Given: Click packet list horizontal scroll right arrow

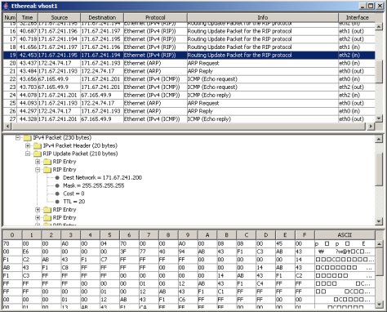Looking at the screenshot, I should pyautogui.click(x=371, y=127).
